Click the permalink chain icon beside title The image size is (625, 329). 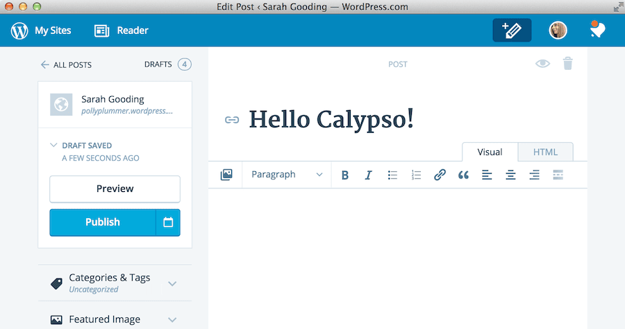coord(232,120)
